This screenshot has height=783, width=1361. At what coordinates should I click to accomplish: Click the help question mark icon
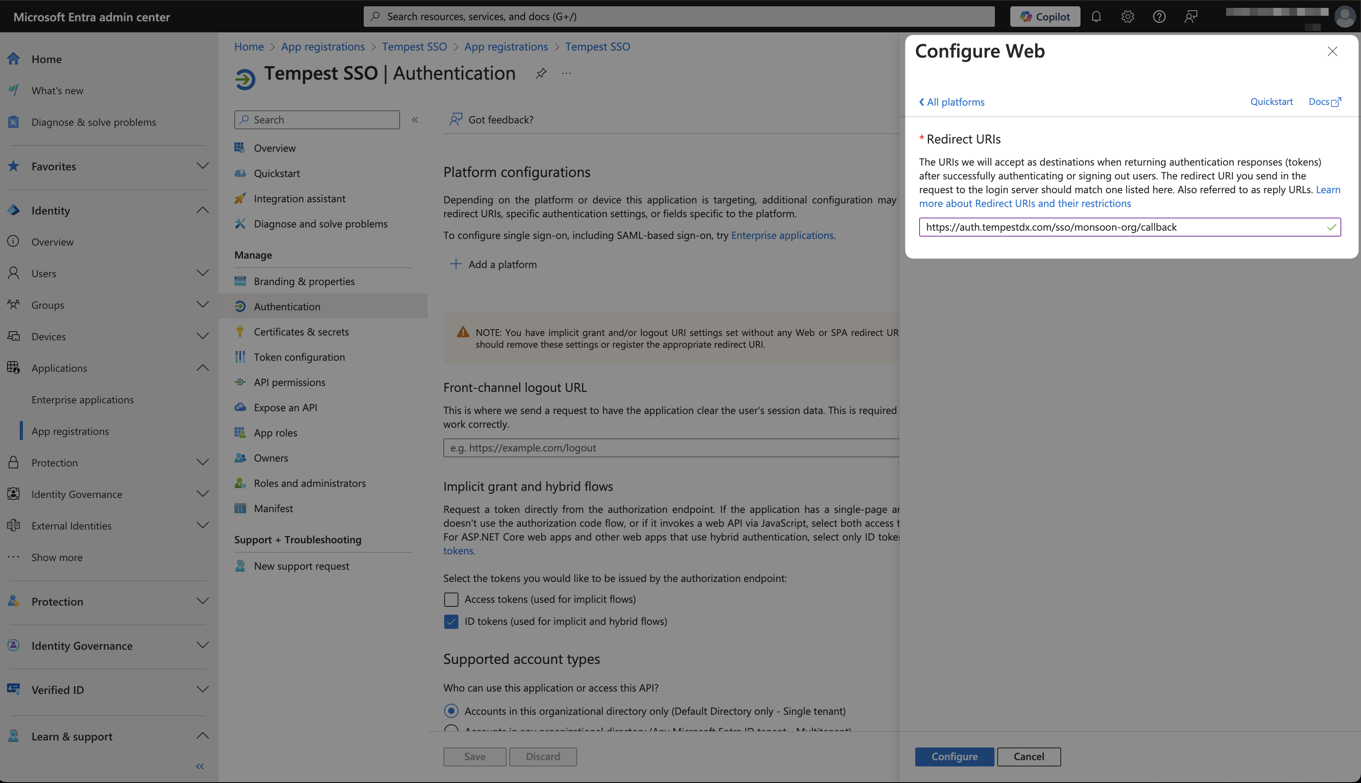(1159, 17)
